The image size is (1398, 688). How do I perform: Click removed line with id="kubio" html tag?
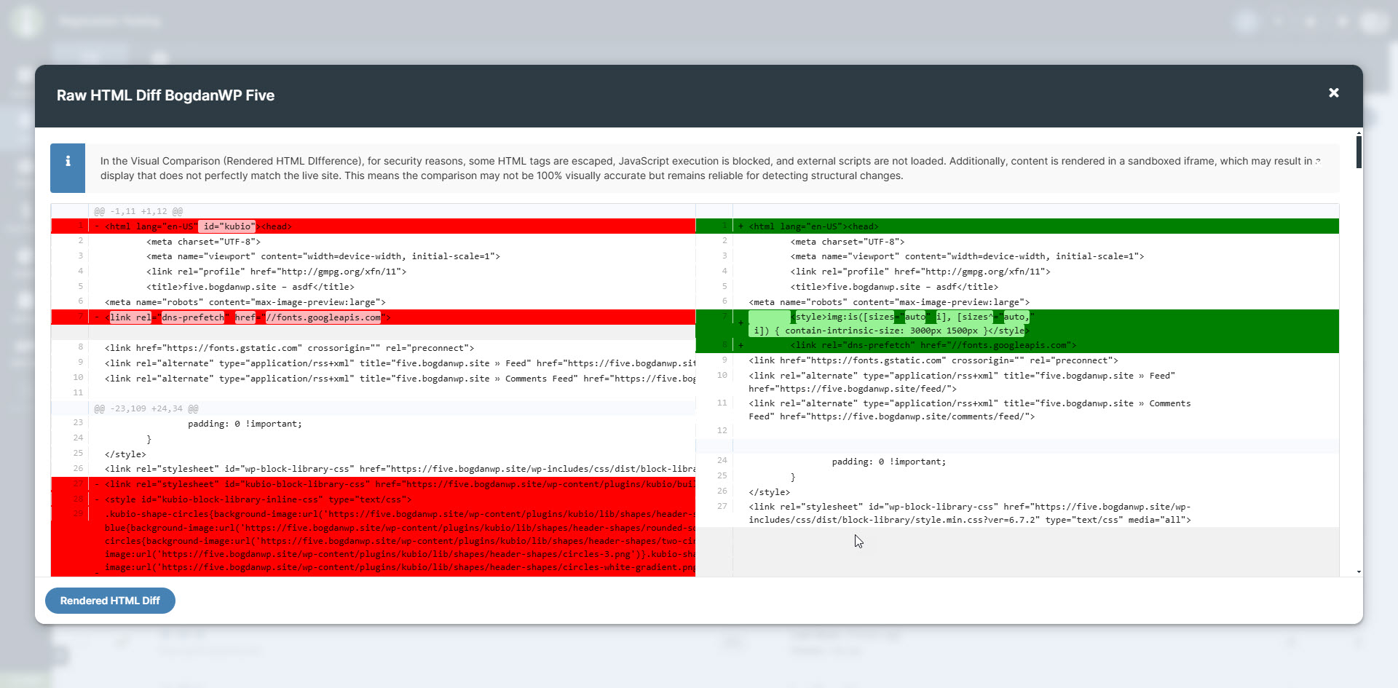[374, 226]
